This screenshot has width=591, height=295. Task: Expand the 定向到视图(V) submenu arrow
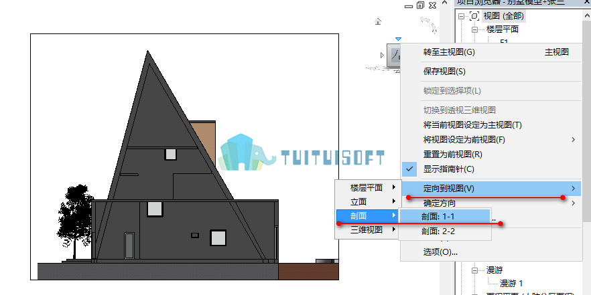574,188
